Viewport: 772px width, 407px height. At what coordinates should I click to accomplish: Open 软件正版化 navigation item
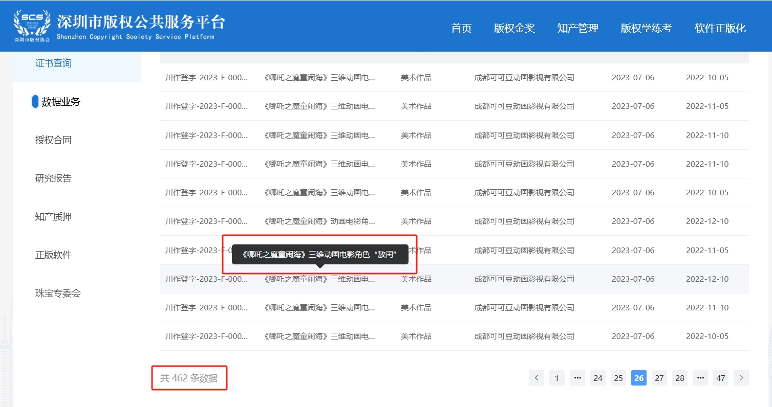720,28
